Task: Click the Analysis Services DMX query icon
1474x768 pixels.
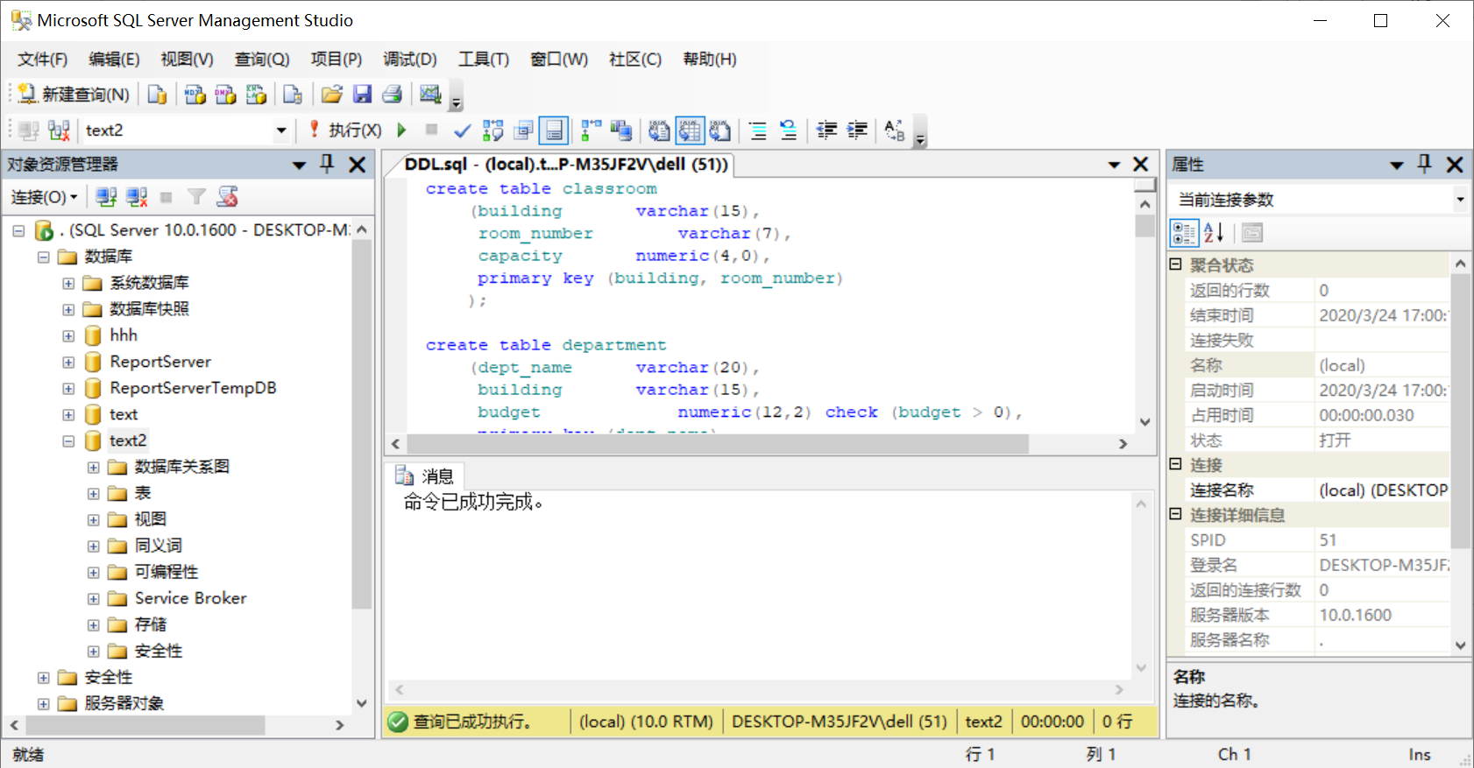Action: [x=225, y=95]
